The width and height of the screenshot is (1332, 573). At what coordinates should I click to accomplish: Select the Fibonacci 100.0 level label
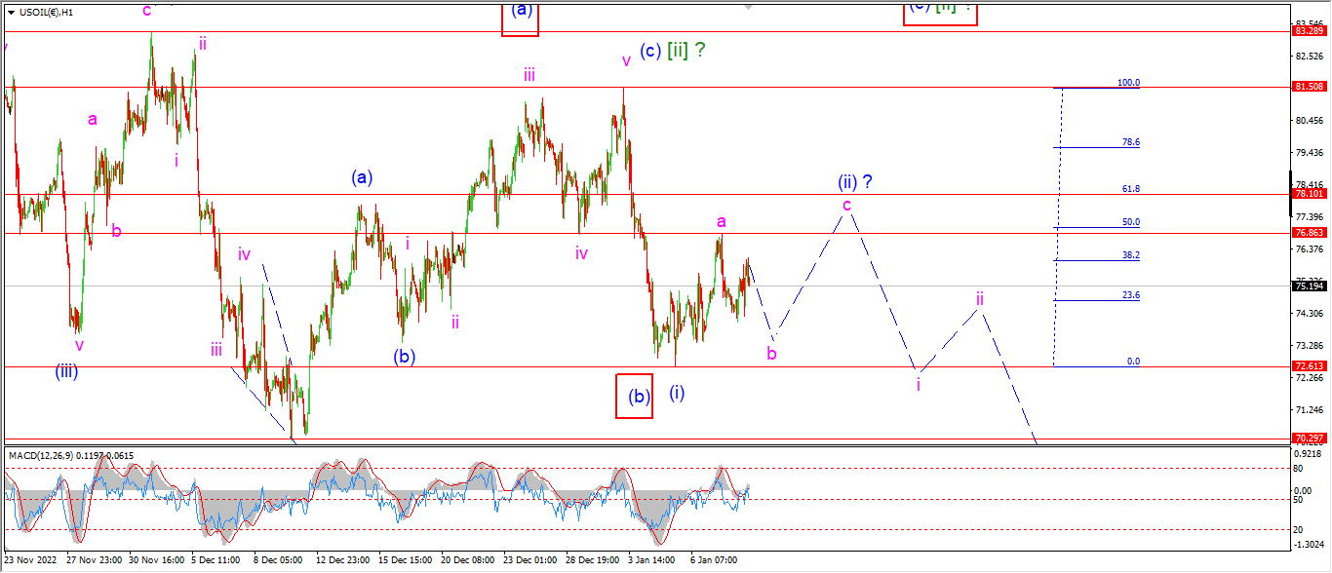pos(1129,83)
